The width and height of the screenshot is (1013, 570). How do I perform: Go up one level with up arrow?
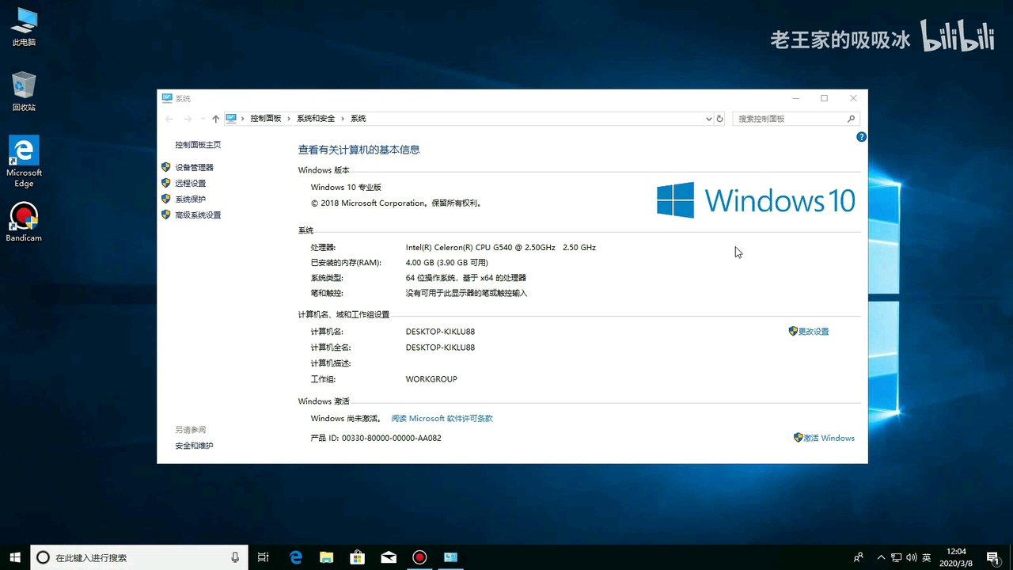coord(215,119)
